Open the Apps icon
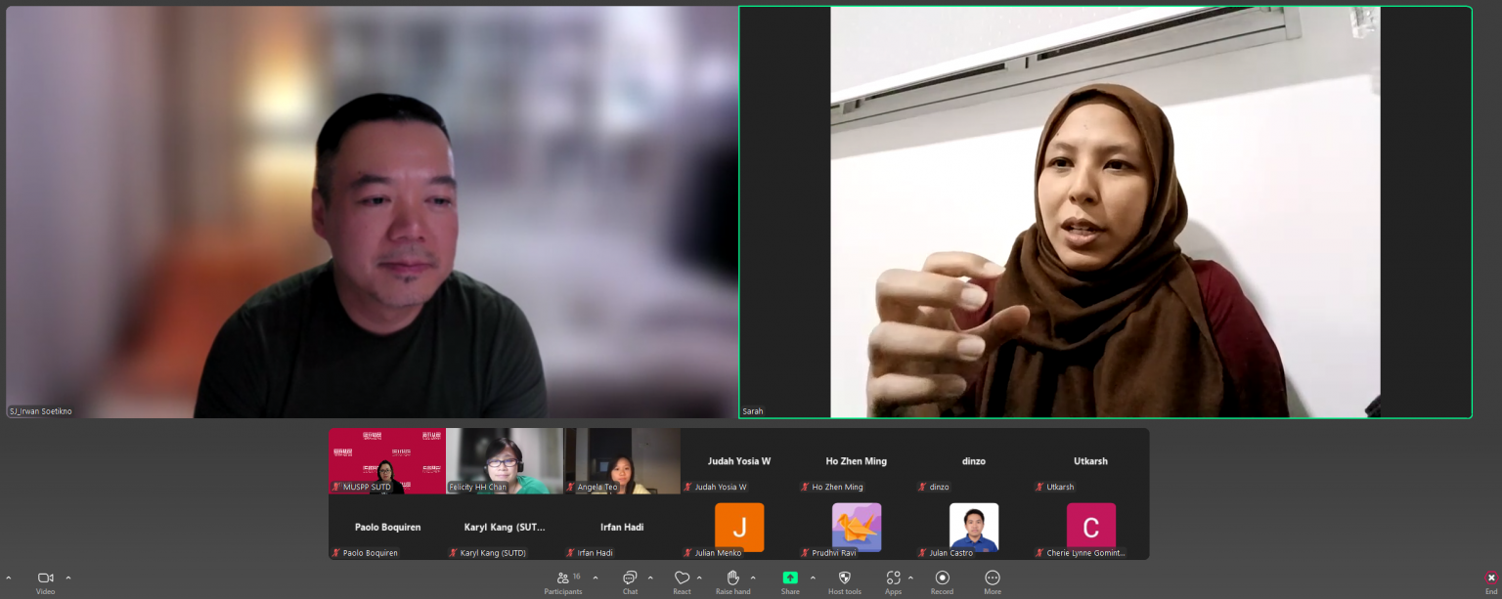This screenshot has width=1502, height=599. (893, 578)
